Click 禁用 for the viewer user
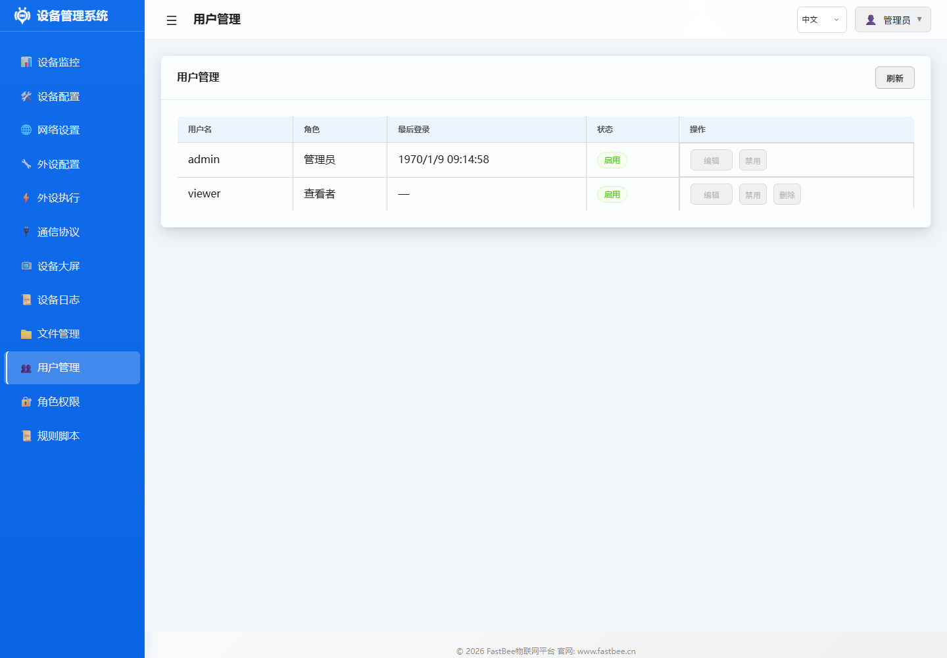Screen dimensions: 947x658 [752, 194]
